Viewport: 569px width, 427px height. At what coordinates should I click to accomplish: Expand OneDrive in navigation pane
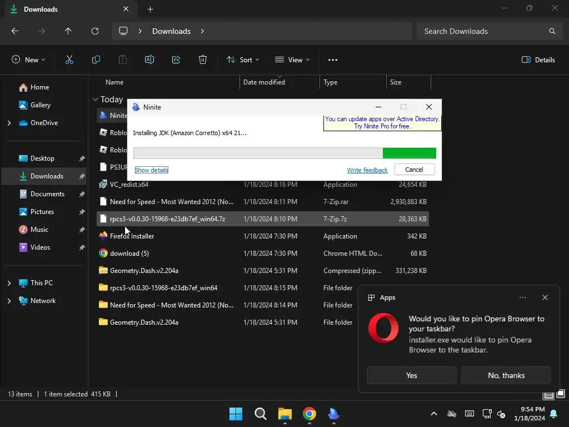coord(9,123)
